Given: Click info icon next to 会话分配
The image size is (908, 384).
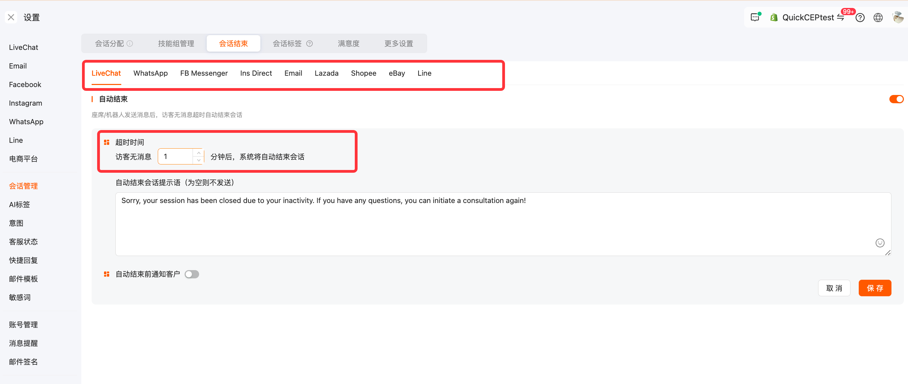Looking at the screenshot, I should (x=130, y=43).
